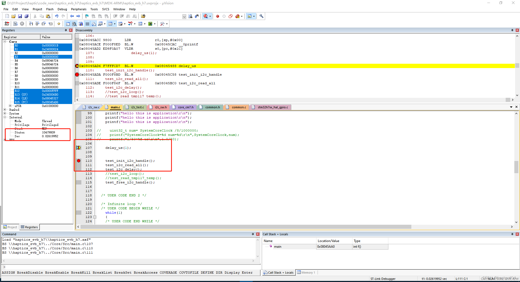The height and width of the screenshot is (282, 520).
Task: Toggle the Memory window button
Action: click(x=110, y=24)
